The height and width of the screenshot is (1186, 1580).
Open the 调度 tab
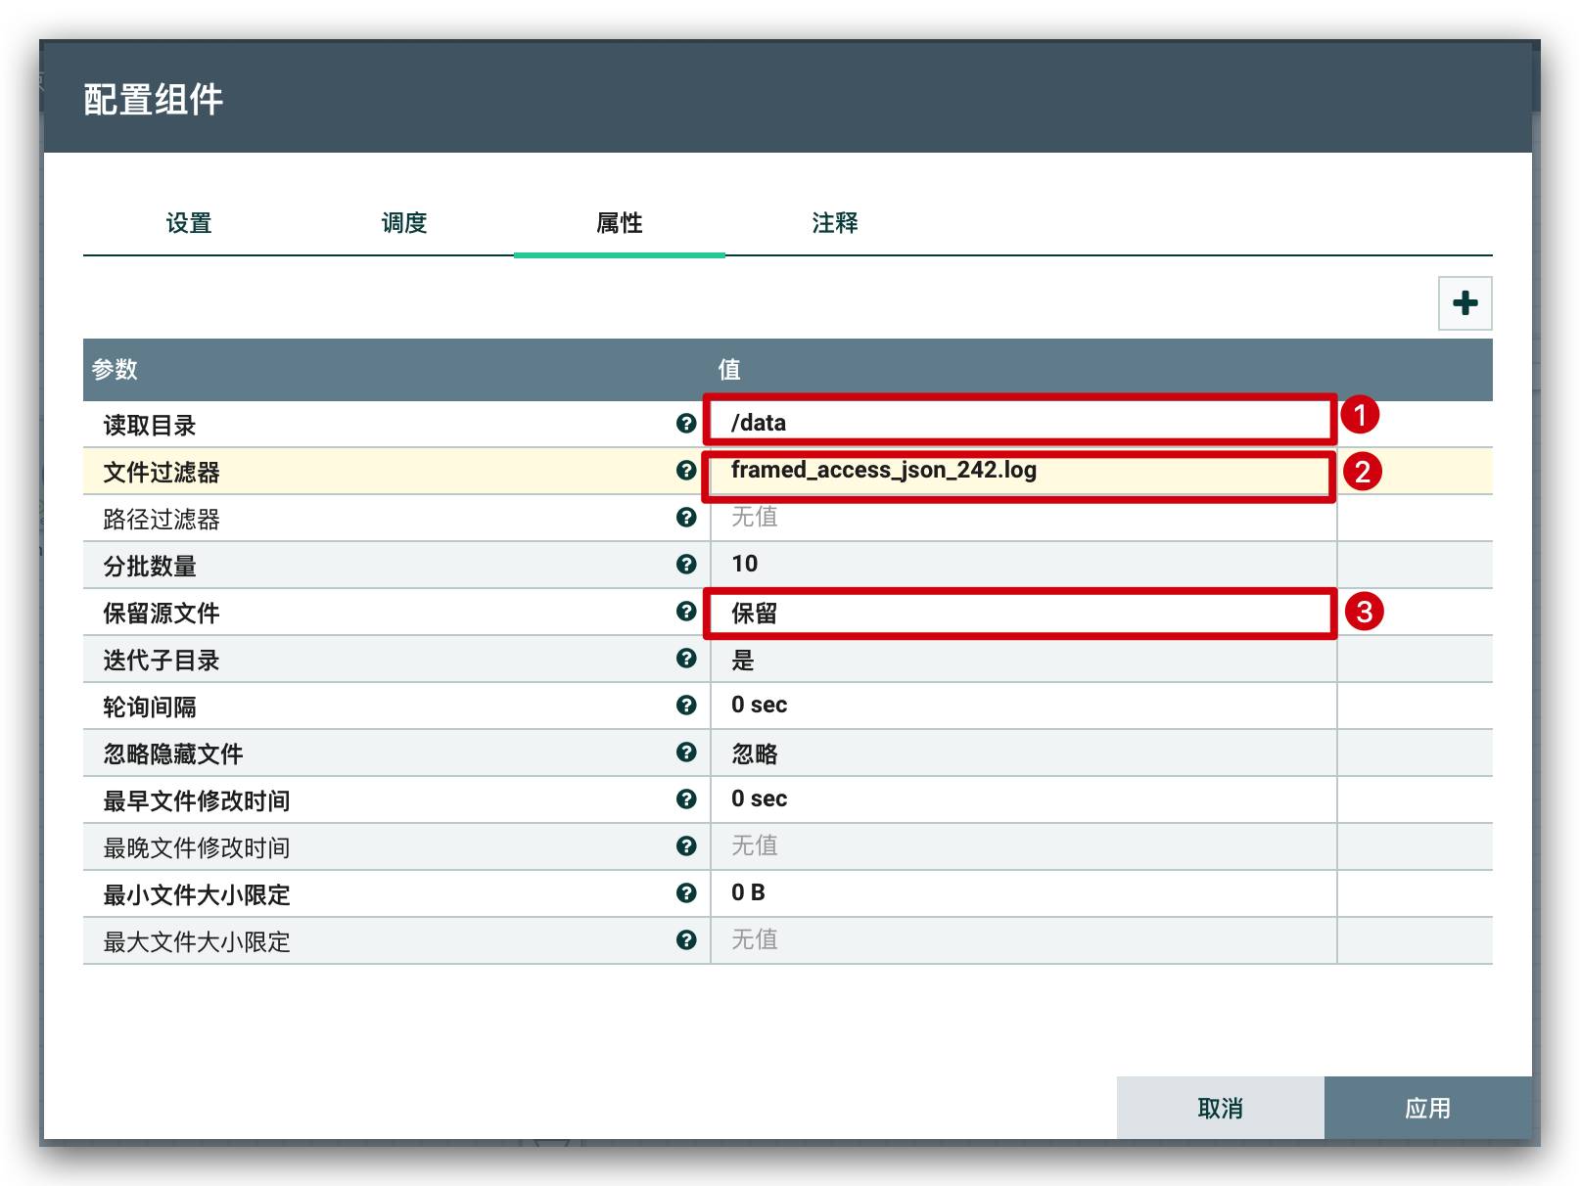click(x=404, y=223)
